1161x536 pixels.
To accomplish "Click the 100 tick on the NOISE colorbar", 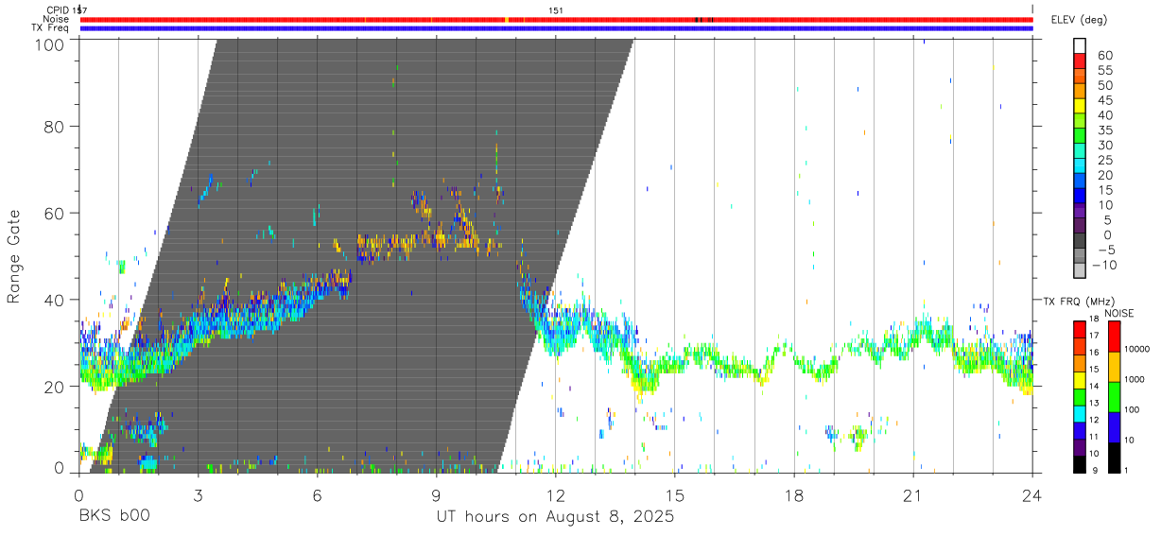I will pos(1133,409).
